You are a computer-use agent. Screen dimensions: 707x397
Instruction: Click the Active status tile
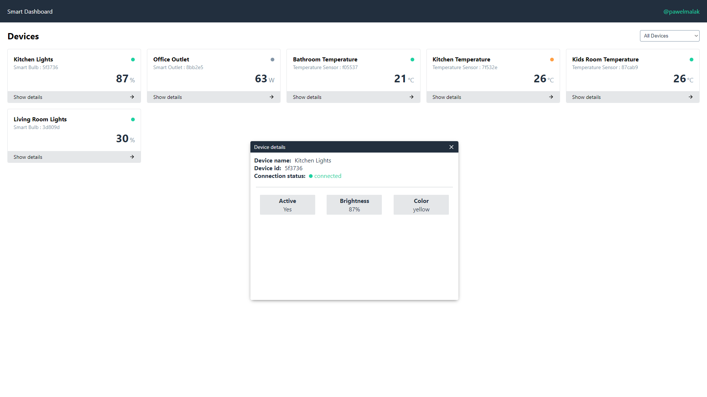pyautogui.click(x=287, y=205)
